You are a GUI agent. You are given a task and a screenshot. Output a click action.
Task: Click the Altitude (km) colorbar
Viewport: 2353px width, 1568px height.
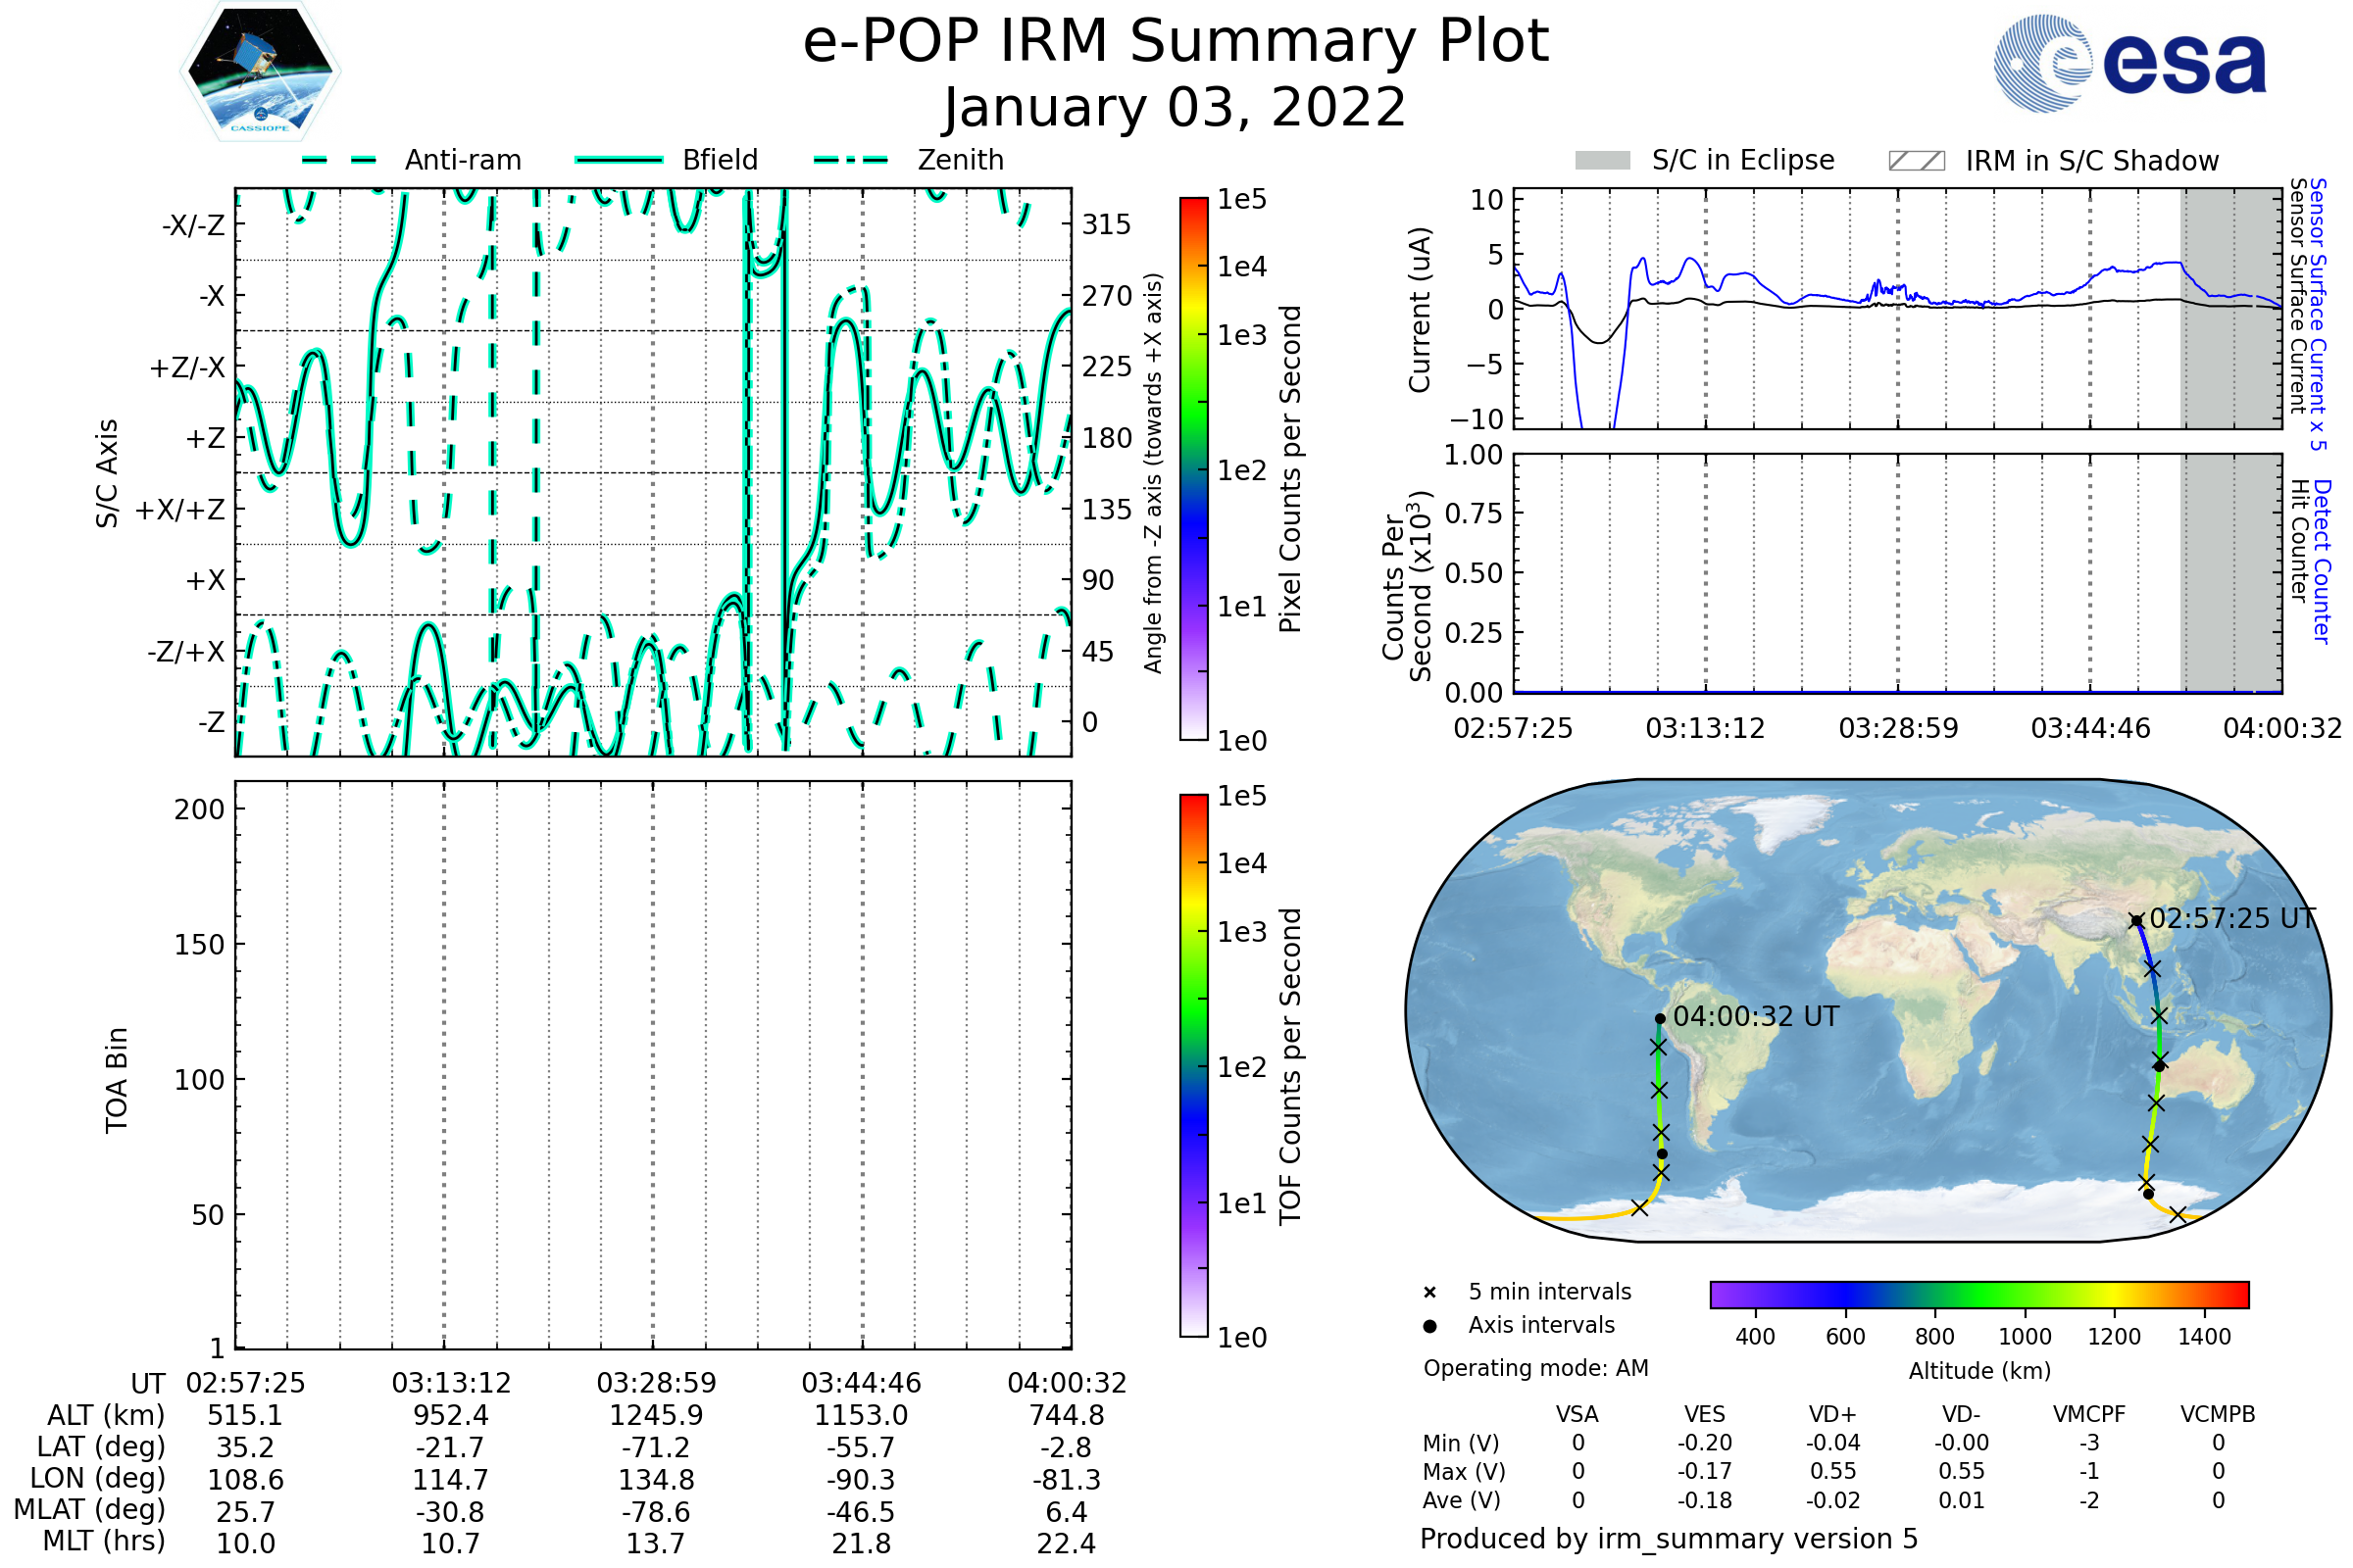[1978, 1294]
